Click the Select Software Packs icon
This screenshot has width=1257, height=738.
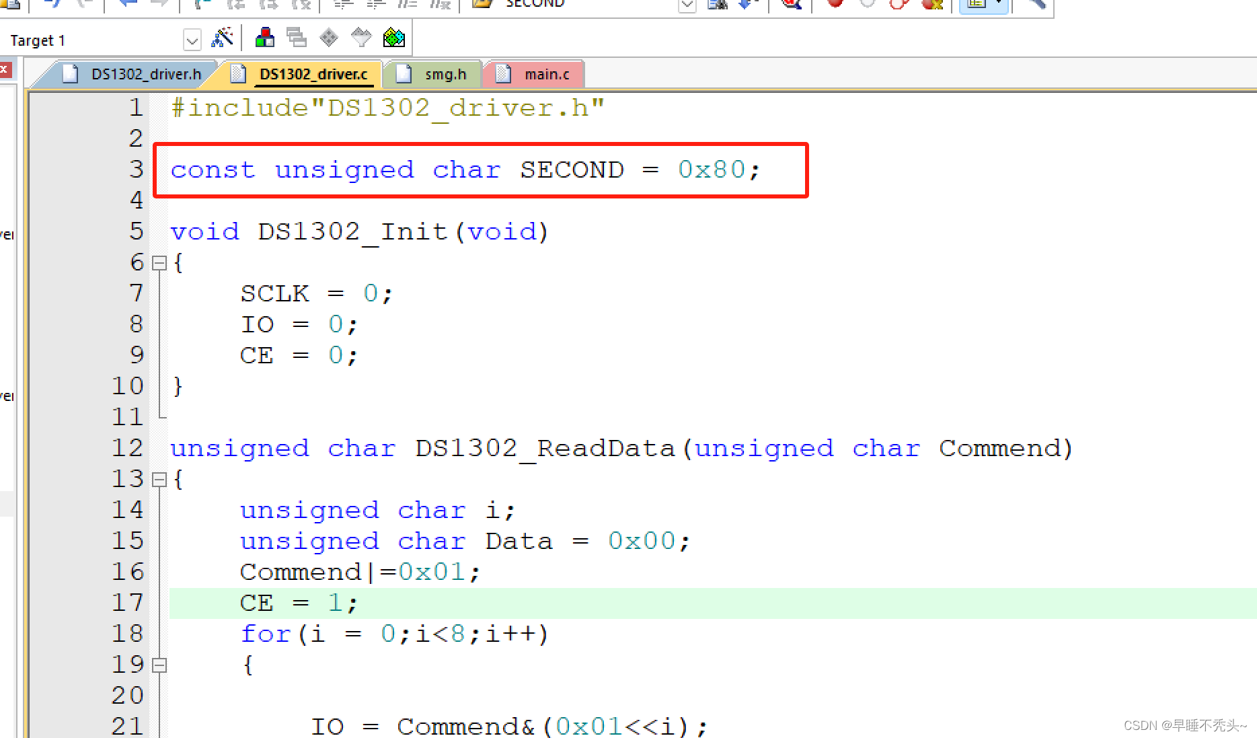361,38
